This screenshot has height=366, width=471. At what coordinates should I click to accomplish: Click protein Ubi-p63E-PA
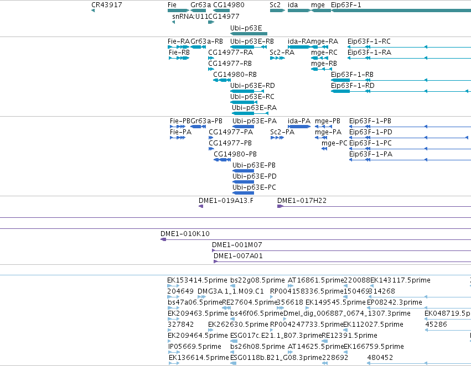click(x=255, y=121)
